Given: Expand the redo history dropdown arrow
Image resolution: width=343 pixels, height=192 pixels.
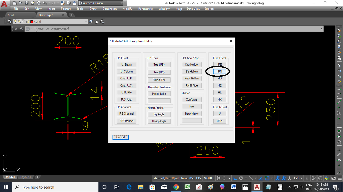Looking at the screenshot, I should click(58, 3).
